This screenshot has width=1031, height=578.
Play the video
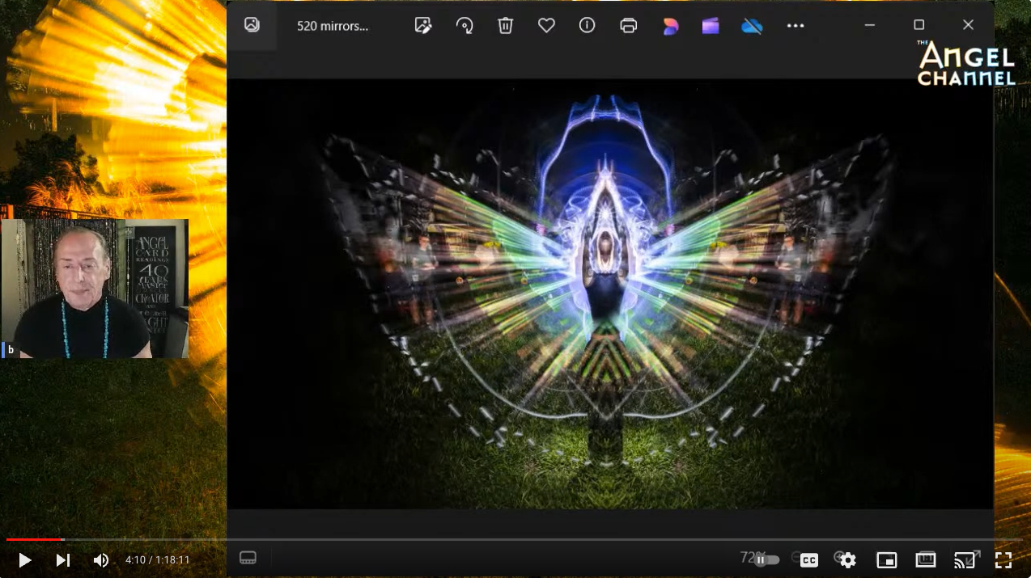point(24,560)
